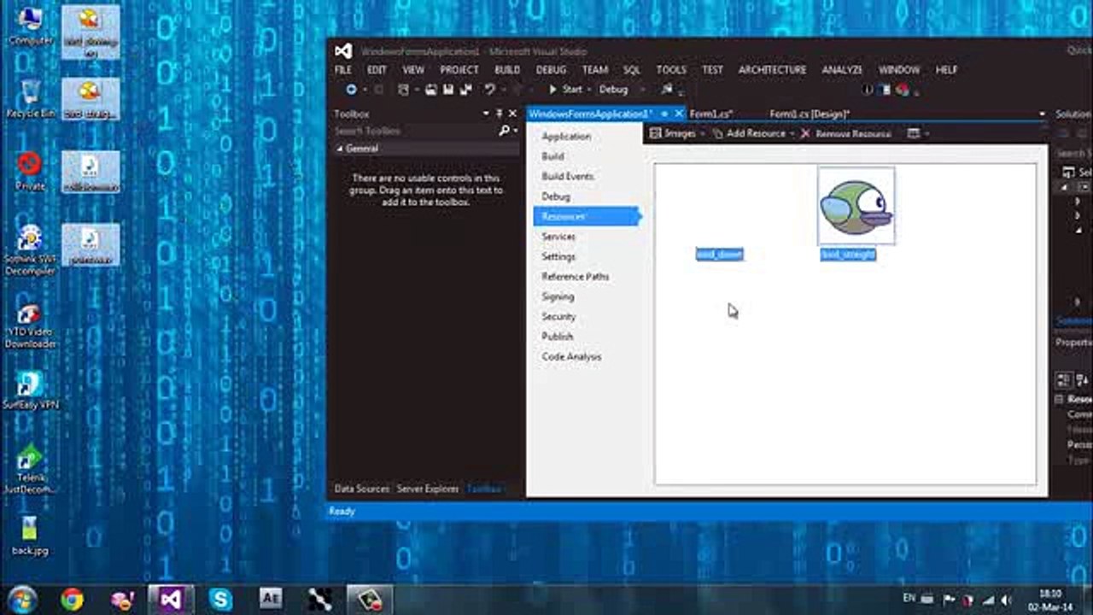1093x615 pixels.
Task: Select the Recycle Bin desktop icon
Action: point(31,99)
